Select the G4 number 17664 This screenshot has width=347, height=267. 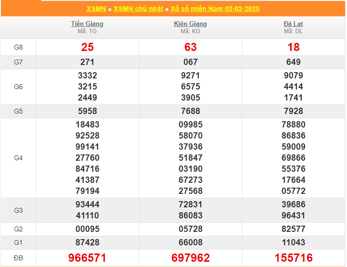[294, 180]
